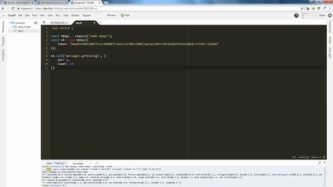This screenshot has height=187, width=333.
Task: Open the Collaborate side panel
Action: tap(330, 26)
